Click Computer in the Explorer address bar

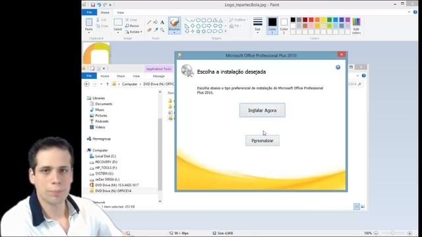pyautogui.click(x=129, y=84)
